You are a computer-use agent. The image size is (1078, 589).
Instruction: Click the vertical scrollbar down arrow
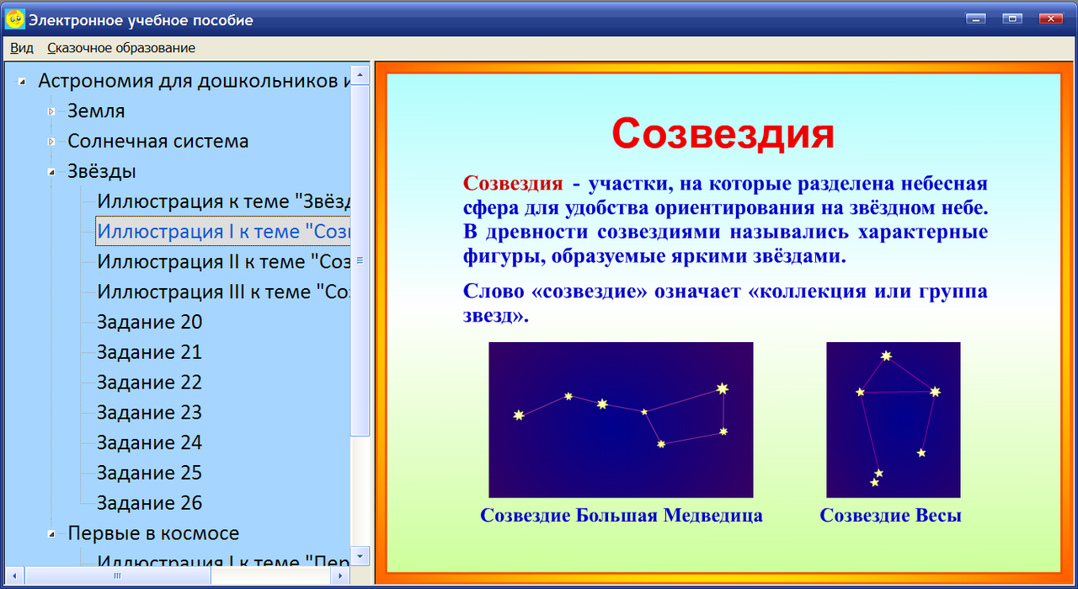pos(360,556)
